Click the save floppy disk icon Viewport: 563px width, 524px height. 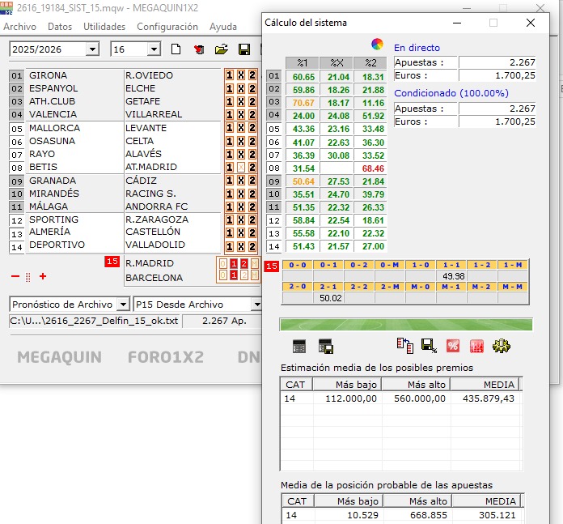243,49
